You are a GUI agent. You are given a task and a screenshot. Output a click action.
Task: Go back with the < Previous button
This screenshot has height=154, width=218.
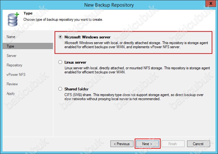122,144
